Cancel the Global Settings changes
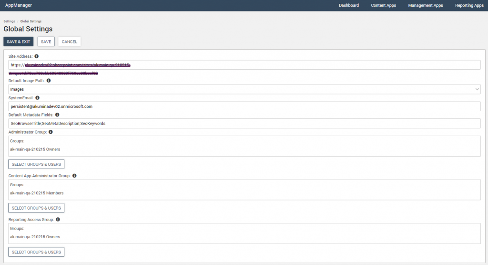488x265 pixels. 70,42
